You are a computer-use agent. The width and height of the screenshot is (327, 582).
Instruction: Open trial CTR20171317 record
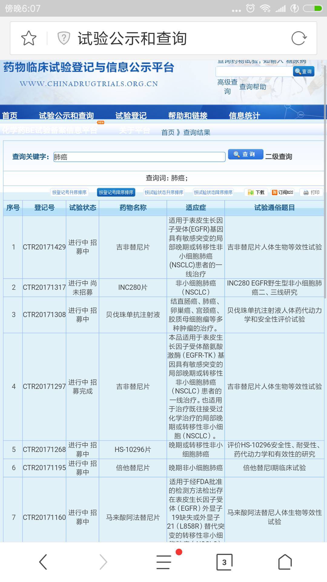(44, 287)
